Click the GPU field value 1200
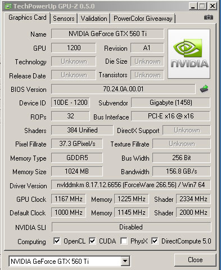The image size is (221, 270). 74,48
